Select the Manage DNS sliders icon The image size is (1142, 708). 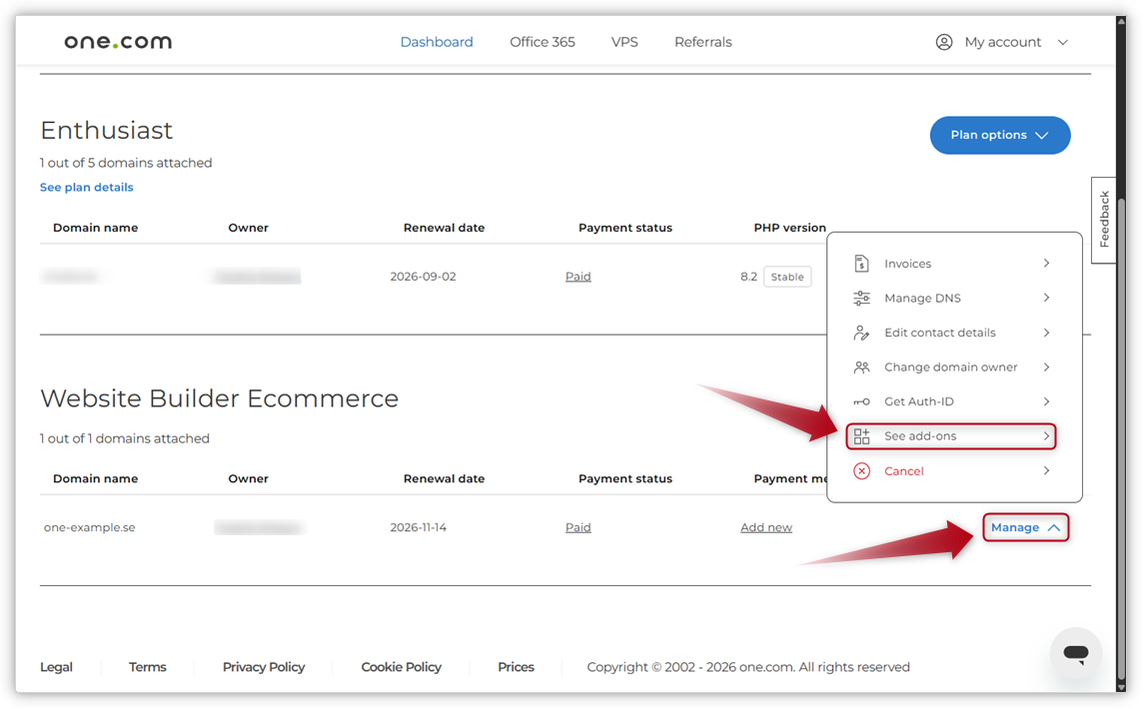(x=862, y=298)
